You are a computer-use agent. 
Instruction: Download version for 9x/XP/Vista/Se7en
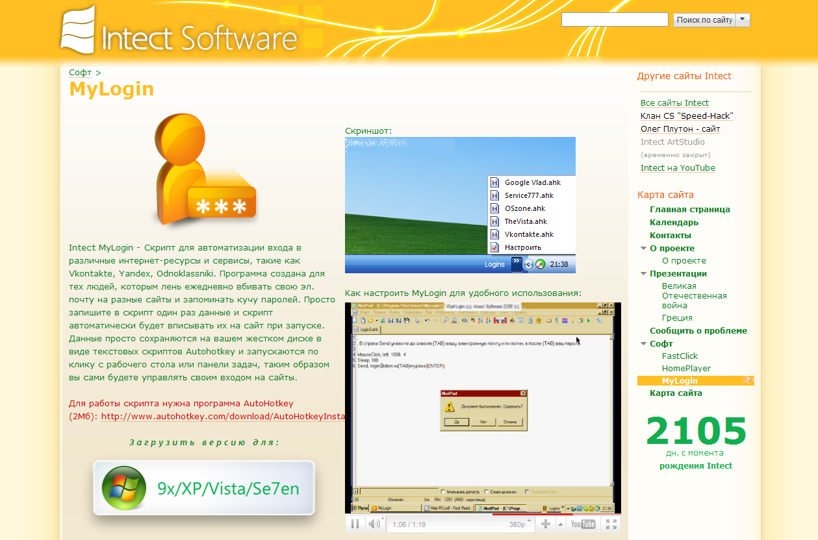[204, 488]
